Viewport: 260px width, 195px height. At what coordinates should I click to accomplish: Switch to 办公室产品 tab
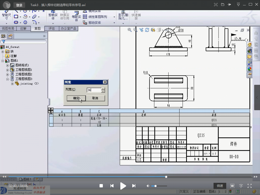click(68, 28)
